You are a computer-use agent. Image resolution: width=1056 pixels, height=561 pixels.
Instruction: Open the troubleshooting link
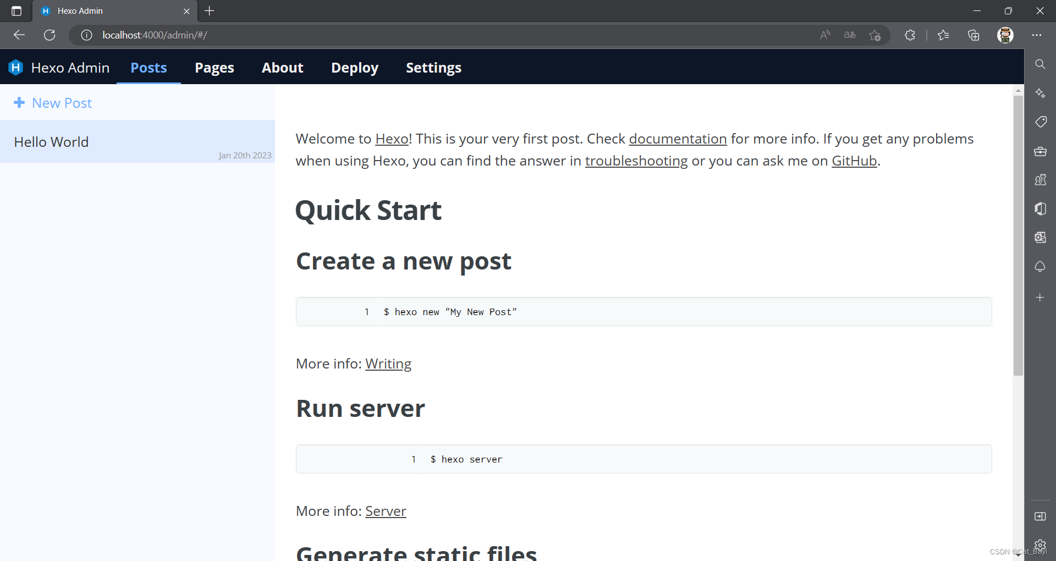[636, 161]
